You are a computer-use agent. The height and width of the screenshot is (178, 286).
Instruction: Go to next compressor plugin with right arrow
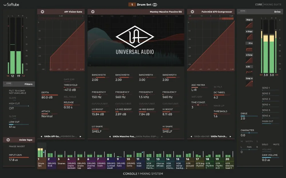[230, 136]
